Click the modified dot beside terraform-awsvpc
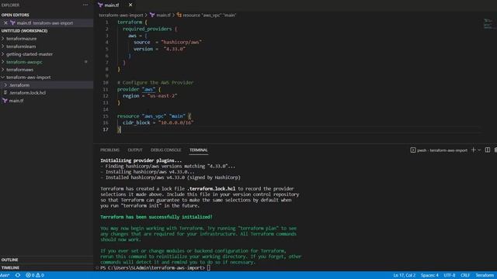The image size is (497, 279). (x=86, y=62)
